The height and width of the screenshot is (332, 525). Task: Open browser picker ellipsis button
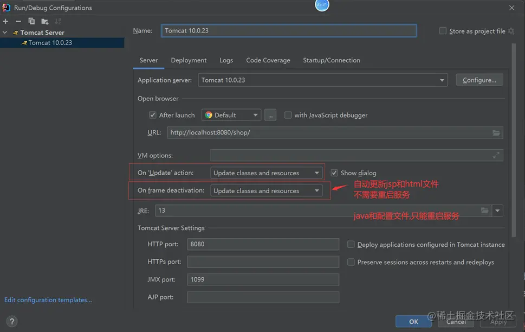[270, 115]
